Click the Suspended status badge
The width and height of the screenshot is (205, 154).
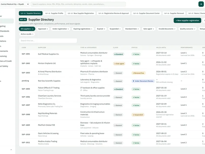[138, 115]
